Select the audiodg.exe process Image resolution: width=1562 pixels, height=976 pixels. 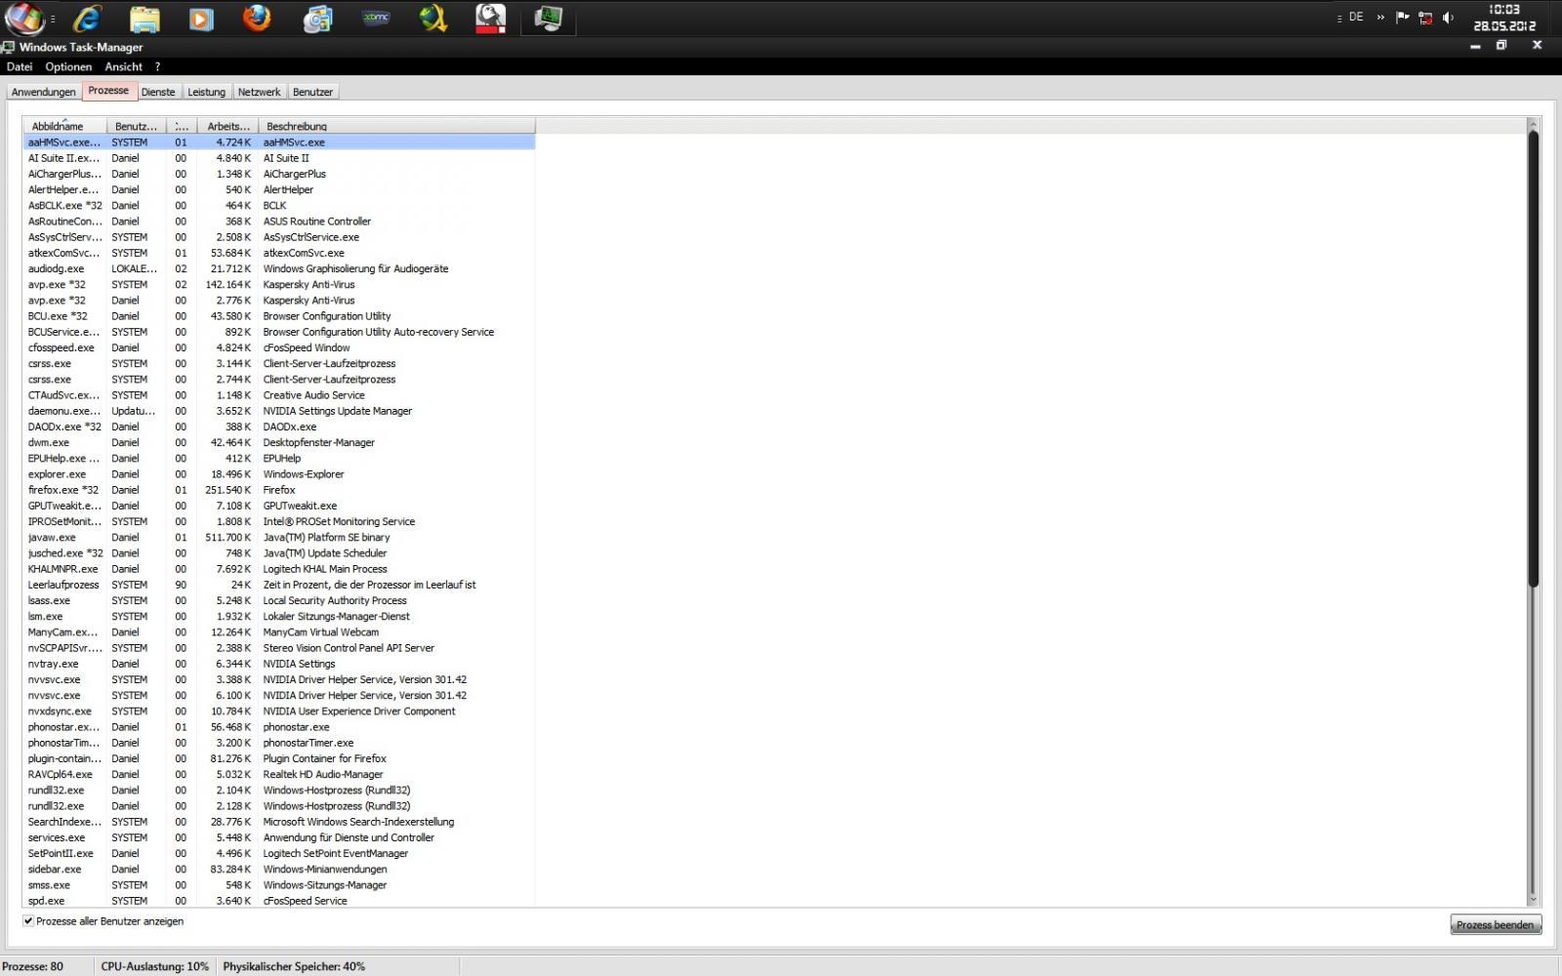[279, 268]
